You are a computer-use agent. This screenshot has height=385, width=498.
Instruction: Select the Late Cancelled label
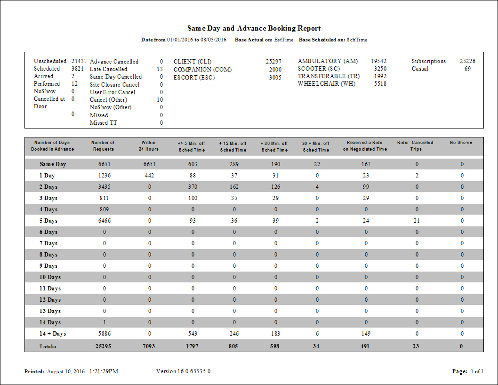(x=109, y=69)
